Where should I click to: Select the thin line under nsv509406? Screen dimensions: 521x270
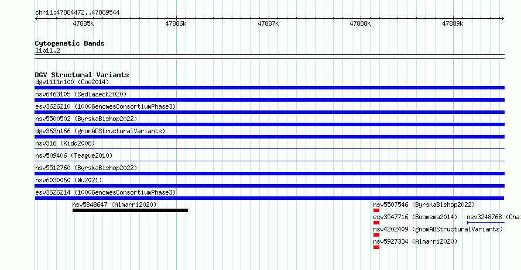pos(269,161)
